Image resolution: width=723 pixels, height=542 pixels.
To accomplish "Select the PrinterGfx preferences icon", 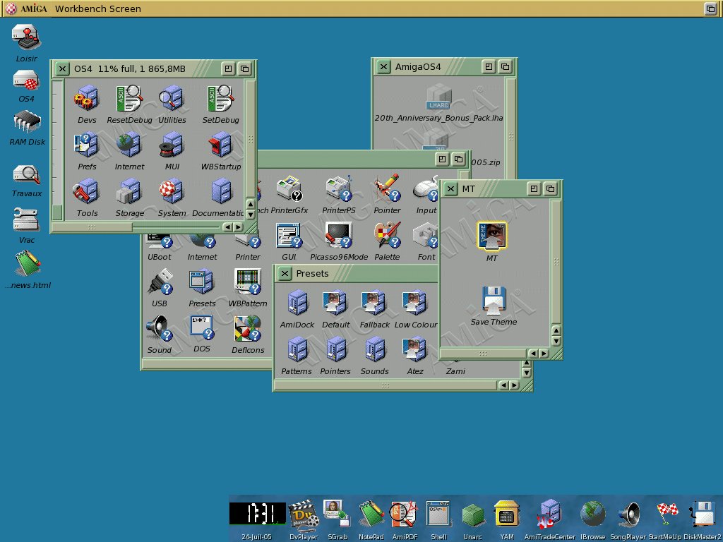I will (x=289, y=188).
